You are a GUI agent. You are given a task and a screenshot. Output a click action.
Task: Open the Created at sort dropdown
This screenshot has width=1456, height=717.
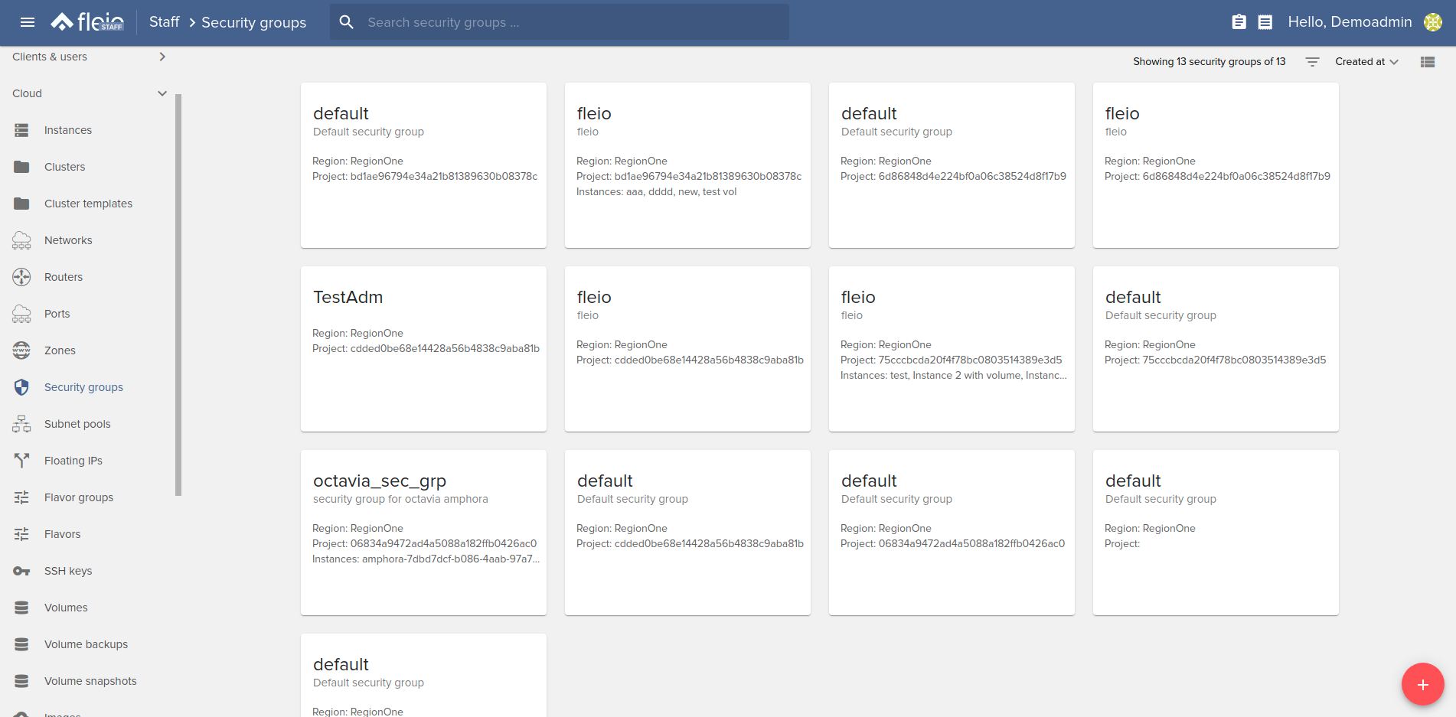coord(1366,61)
